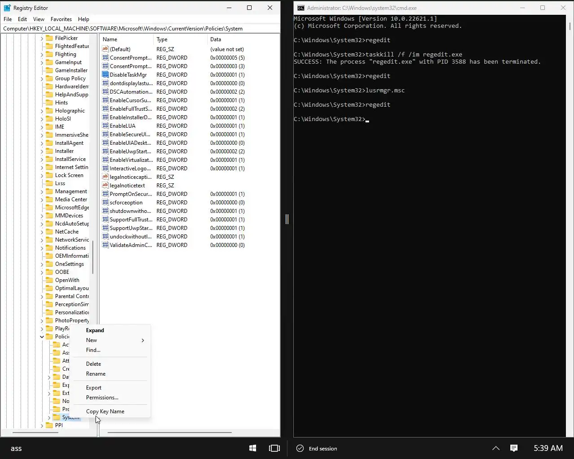Image resolution: width=574 pixels, height=459 pixels.
Task: Open the notification center icon
Action: [514, 448]
